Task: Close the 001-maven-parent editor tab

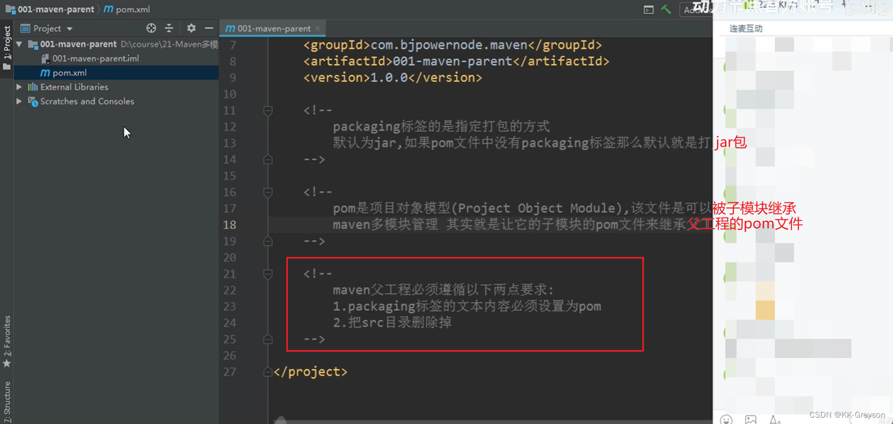Action: point(318,28)
